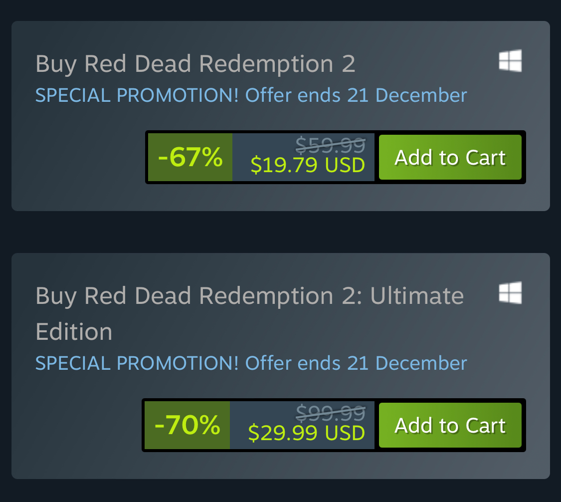The image size is (561, 502).
Task: Click the Ultimate Edition's SPECIAL PROMOTION text
Action: 137,363
